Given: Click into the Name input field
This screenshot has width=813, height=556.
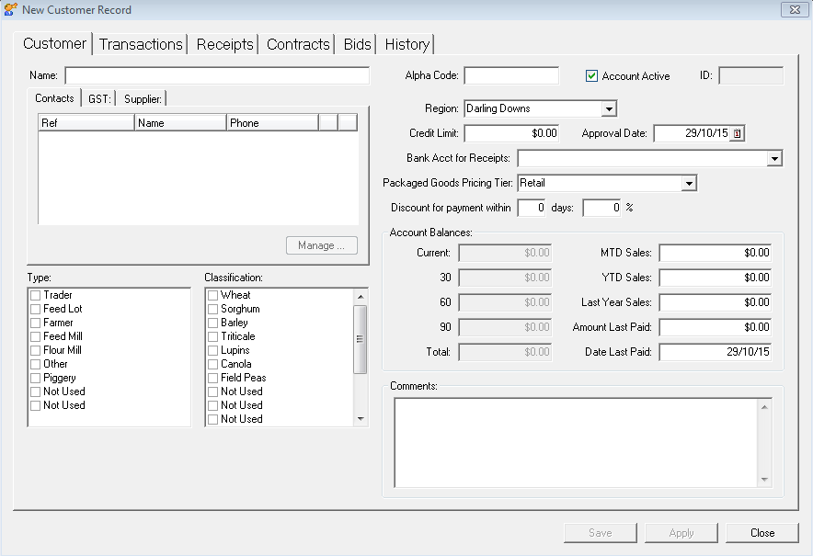Looking at the screenshot, I should [216, 75].
